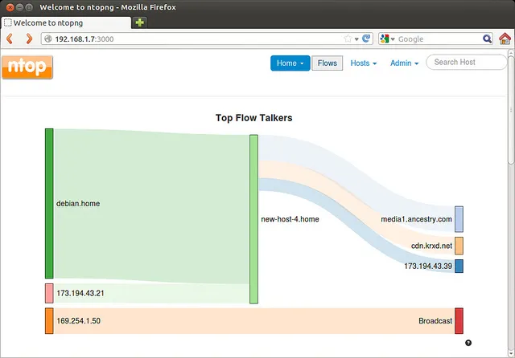Viewport: 515px width, 358px height.
Task: Expand the Hosts dropdown menu
Action: pos(363,63)
